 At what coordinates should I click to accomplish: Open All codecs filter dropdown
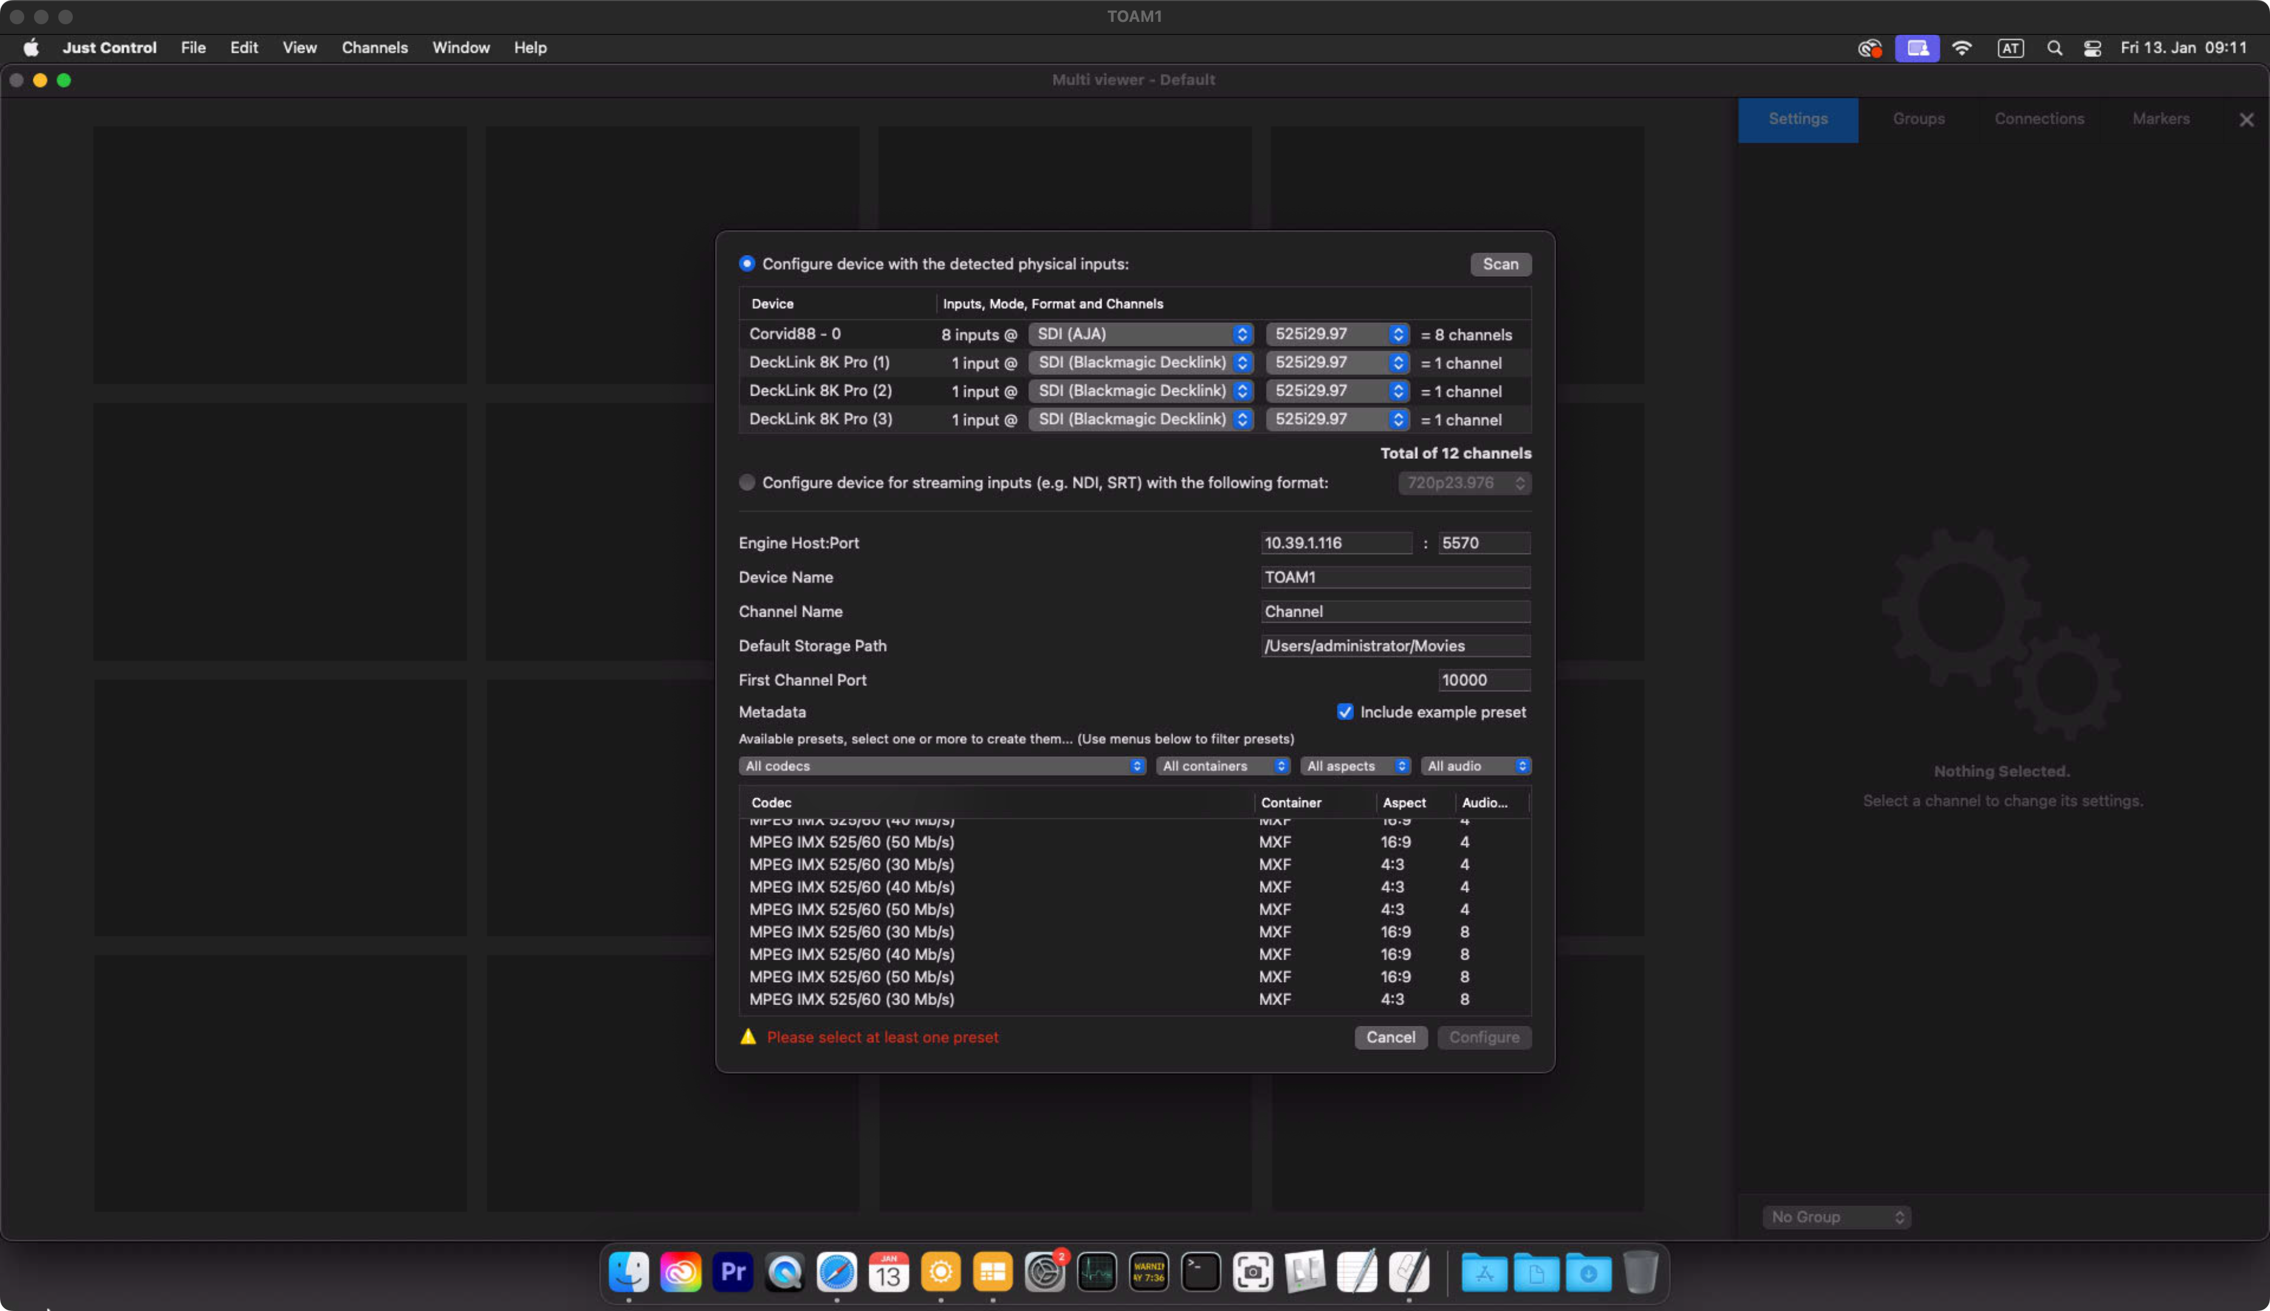pos(942,766)
